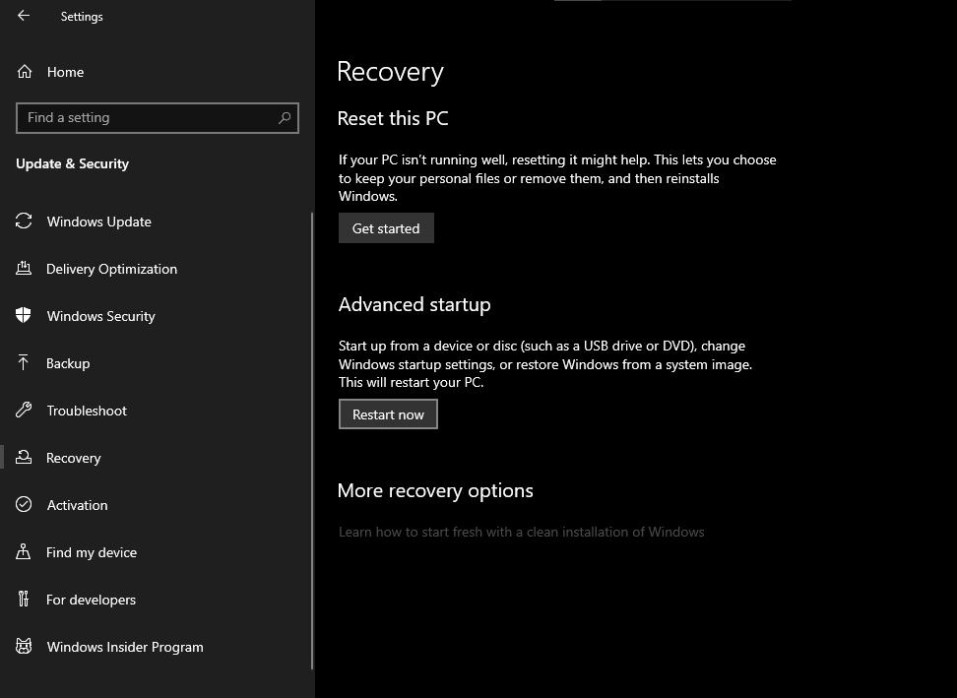
Task: Open Windows Update via sync icon
Action: [x=24, y=221]
